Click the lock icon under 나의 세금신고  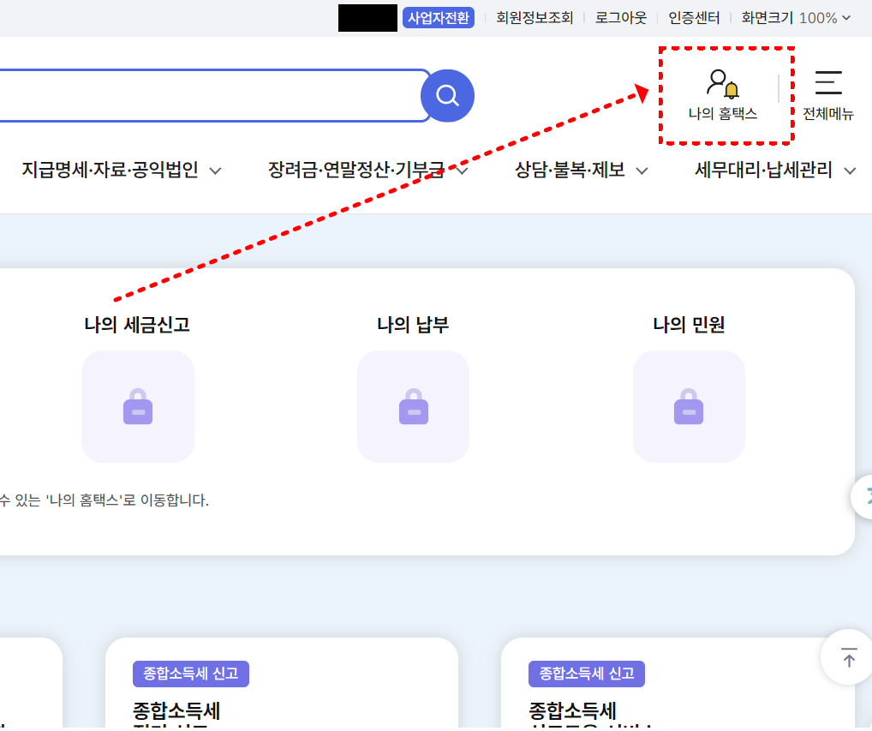[137, 406]
